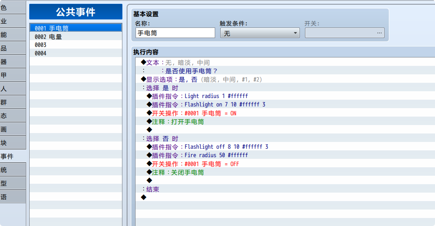The width and height of the screenshot is (435, 226).
Task: Select the Flashlight on 7 10 plugin command
Action: click(x=285, y=105)
